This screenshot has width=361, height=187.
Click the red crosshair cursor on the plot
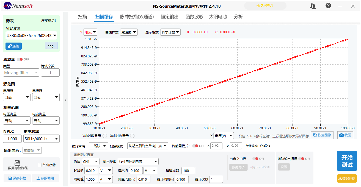pos(225,80)
